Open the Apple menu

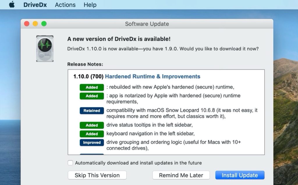12,5
